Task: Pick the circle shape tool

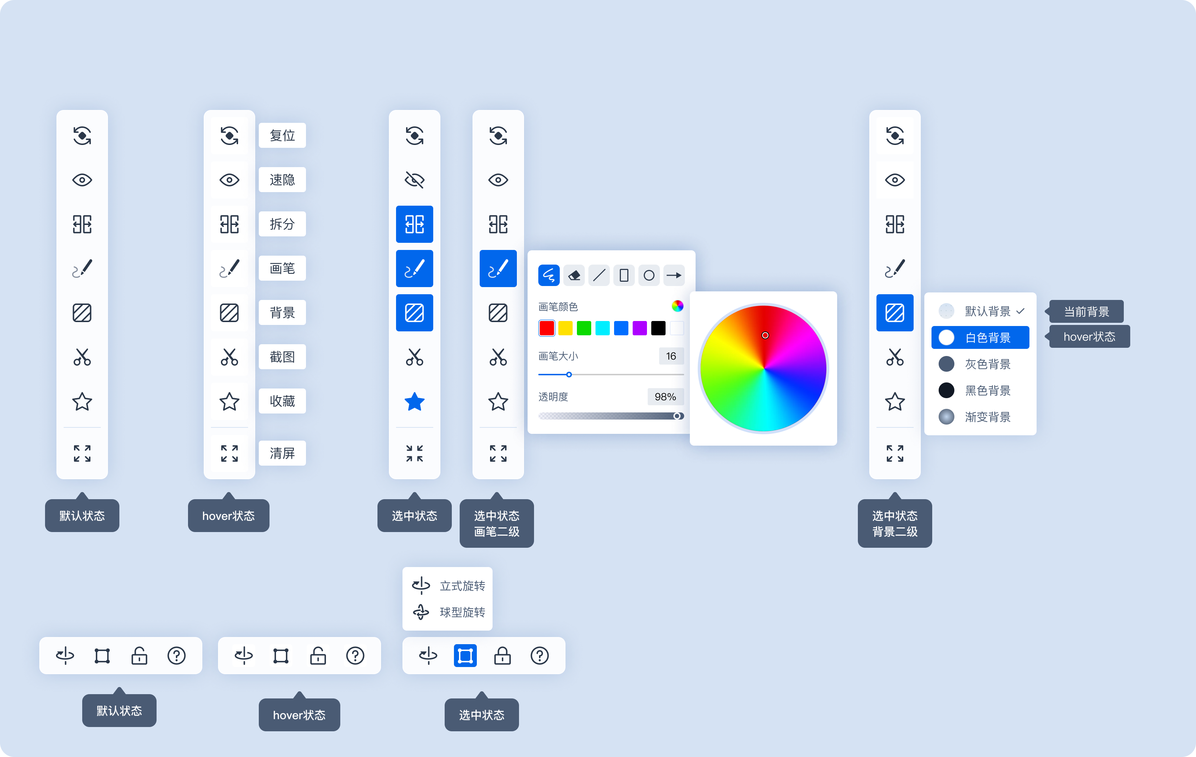Action: (x=649, y=275)
